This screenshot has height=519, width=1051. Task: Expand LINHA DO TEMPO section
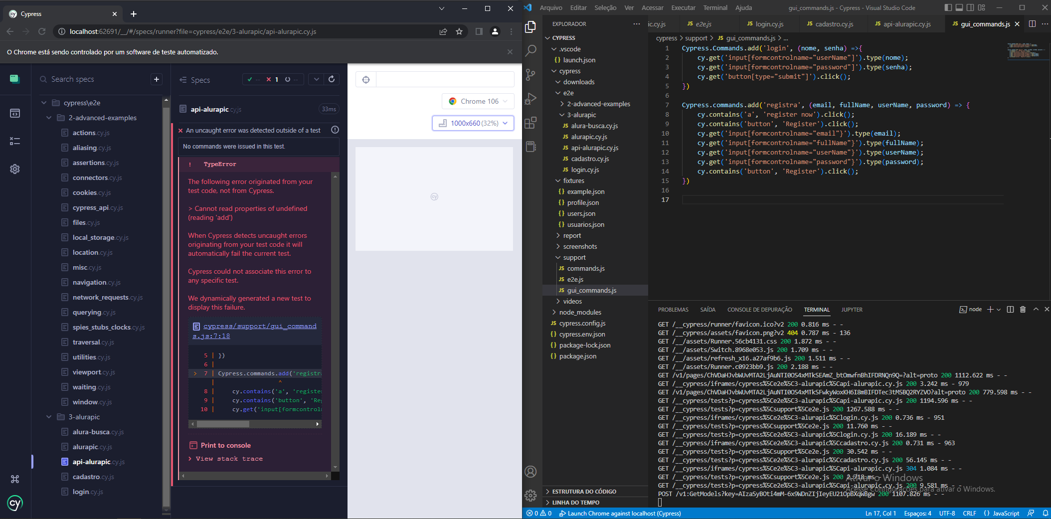575,503
